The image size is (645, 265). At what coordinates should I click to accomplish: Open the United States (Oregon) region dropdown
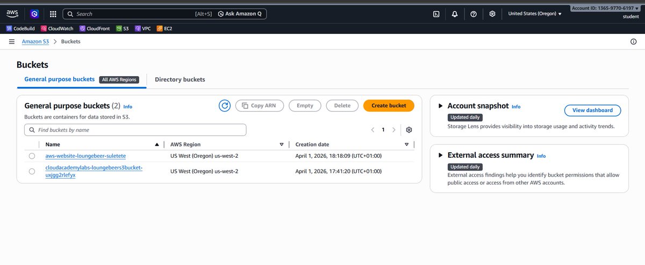[535, 14]
